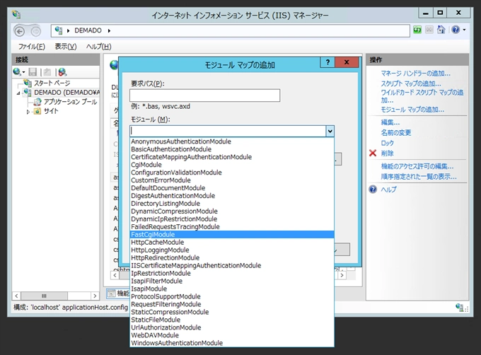Choose WebDAVModule from the list
The height and width of the screenshot is (355, 481).
232,335
